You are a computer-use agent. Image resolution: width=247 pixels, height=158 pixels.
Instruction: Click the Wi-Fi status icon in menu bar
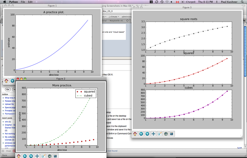pyautogui.click(x=167, y=2)
